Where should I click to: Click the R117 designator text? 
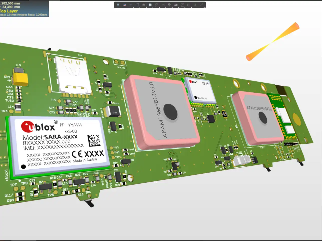click(9, 196)
